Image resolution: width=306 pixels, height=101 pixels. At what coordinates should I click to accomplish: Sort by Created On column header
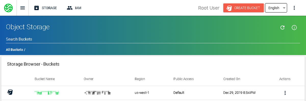coord(232,79)
